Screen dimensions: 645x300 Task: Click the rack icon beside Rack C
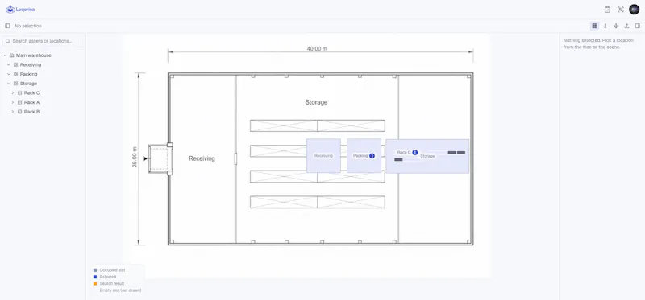(19, 93)
